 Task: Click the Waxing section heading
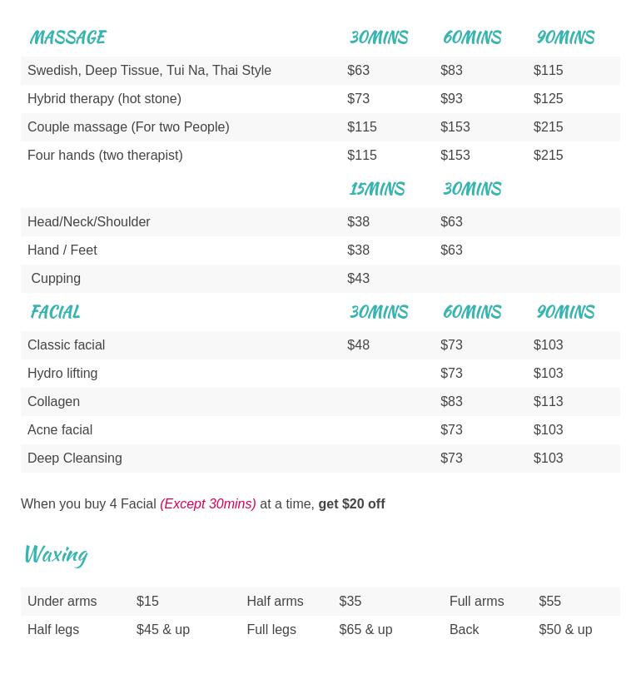56,554
